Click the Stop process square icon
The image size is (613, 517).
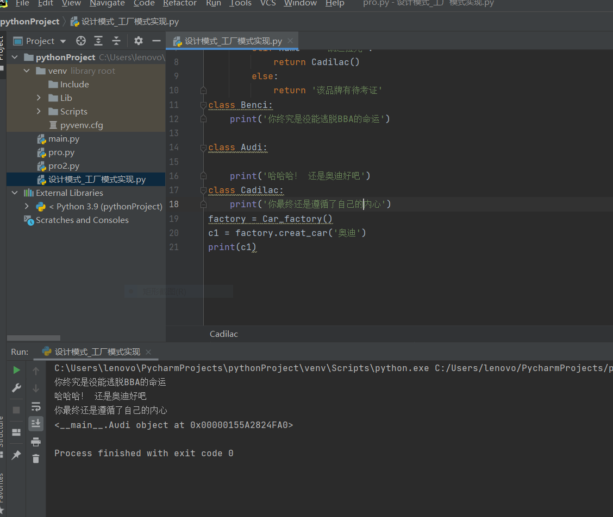pos(16,410)
